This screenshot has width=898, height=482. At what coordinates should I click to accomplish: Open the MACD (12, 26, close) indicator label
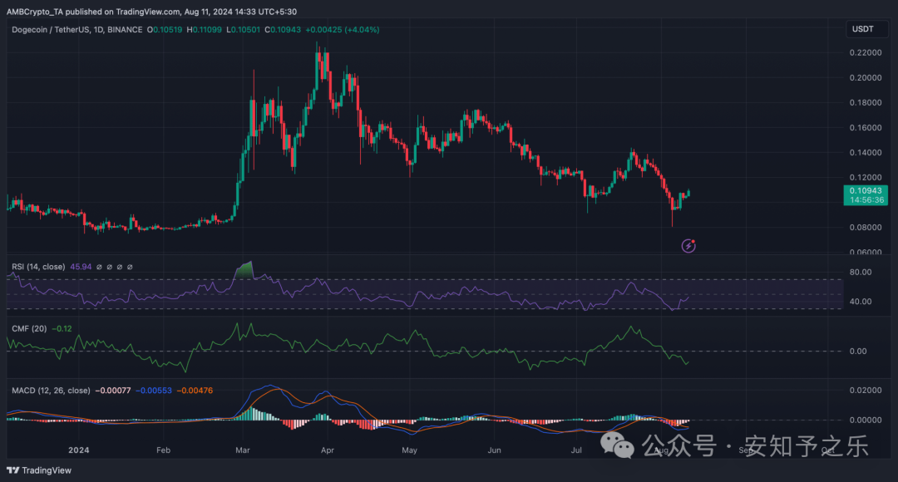point(51,391)
